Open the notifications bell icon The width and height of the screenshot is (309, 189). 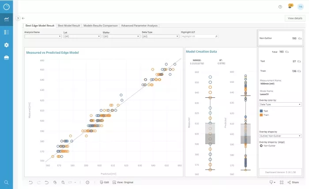click(290, 7)
